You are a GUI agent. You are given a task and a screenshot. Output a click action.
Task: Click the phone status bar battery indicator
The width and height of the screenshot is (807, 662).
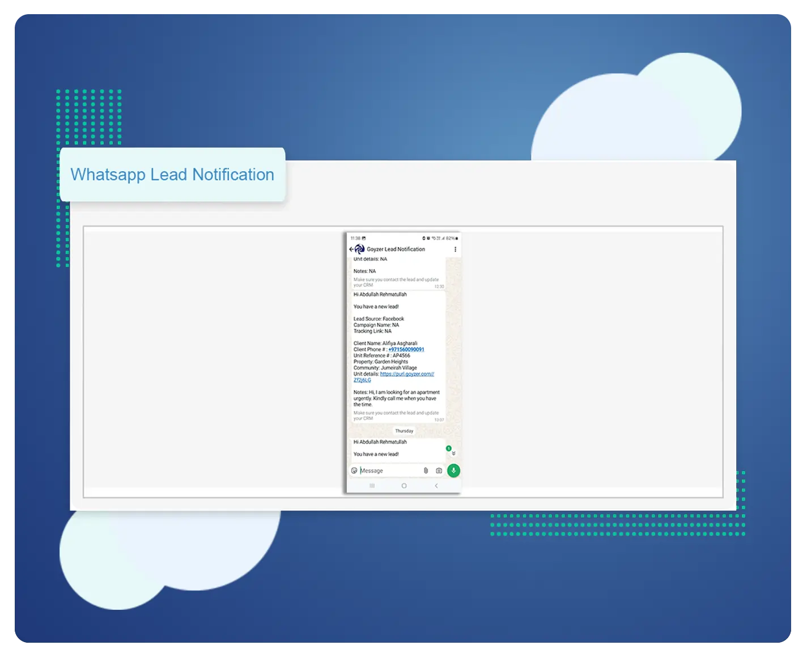[452, 239]
